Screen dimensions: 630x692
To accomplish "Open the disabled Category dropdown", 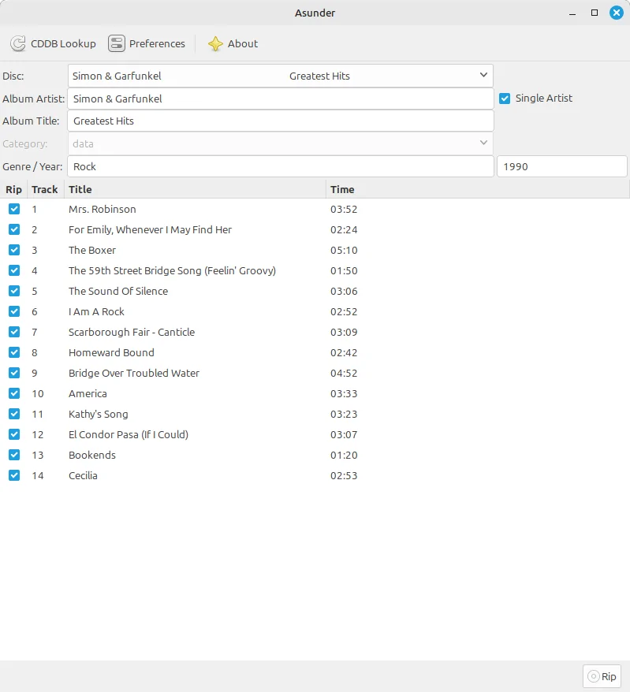I will (x=281, y=143).
